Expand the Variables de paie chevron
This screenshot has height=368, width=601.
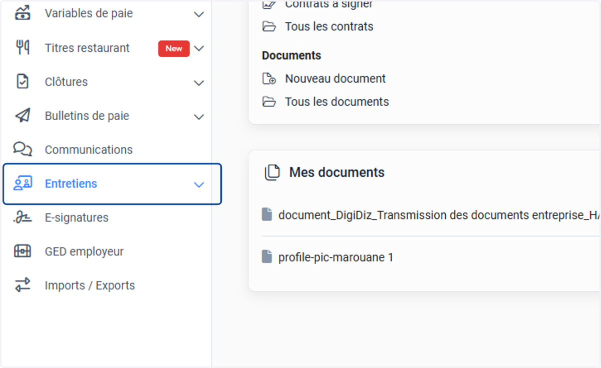tap(199, 14)
